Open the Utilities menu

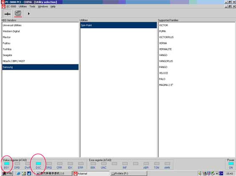(x=22, y=7)
